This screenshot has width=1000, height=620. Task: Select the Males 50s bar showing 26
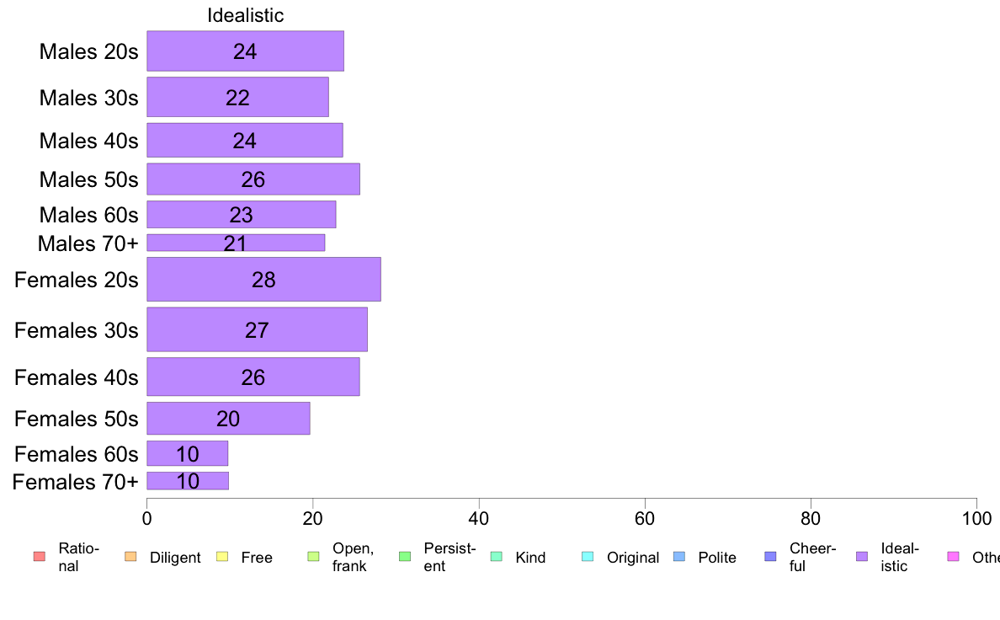253,179
